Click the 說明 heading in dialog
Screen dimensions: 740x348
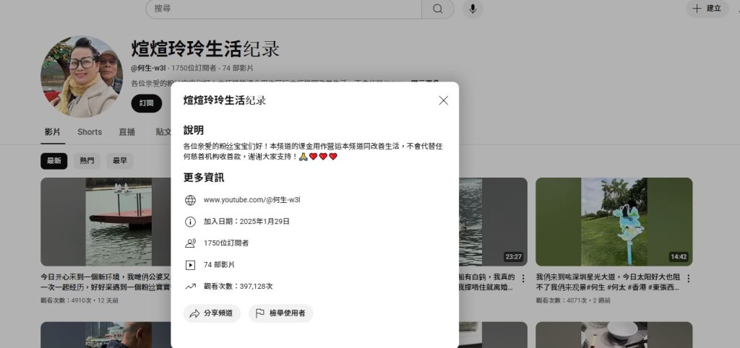[194, 131]
